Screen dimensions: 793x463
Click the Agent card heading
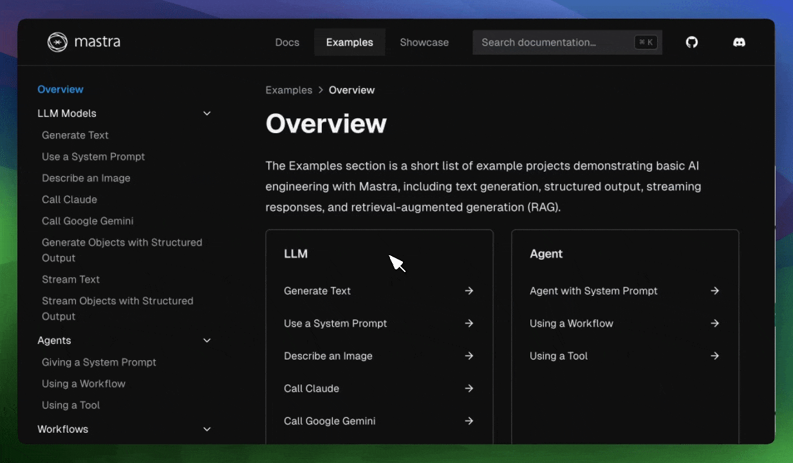point(546,254)
